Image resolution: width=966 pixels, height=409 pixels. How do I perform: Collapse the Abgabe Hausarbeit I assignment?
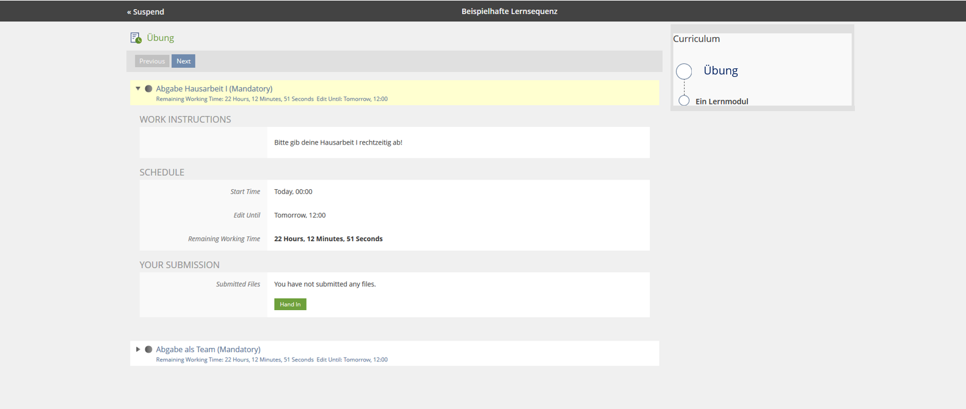138,89
